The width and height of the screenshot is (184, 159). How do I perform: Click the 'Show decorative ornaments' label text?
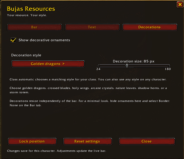[44, 40]
